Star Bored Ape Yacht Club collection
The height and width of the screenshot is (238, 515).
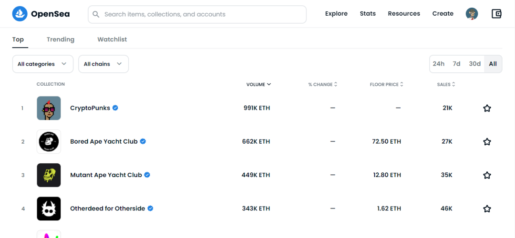487,141
